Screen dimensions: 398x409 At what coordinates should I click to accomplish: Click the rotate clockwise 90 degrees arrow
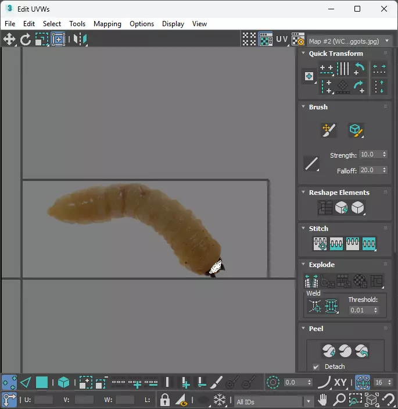point(360,87)
